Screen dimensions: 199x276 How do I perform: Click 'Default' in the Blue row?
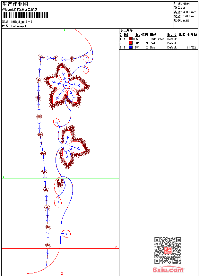(x=172, y=47)
